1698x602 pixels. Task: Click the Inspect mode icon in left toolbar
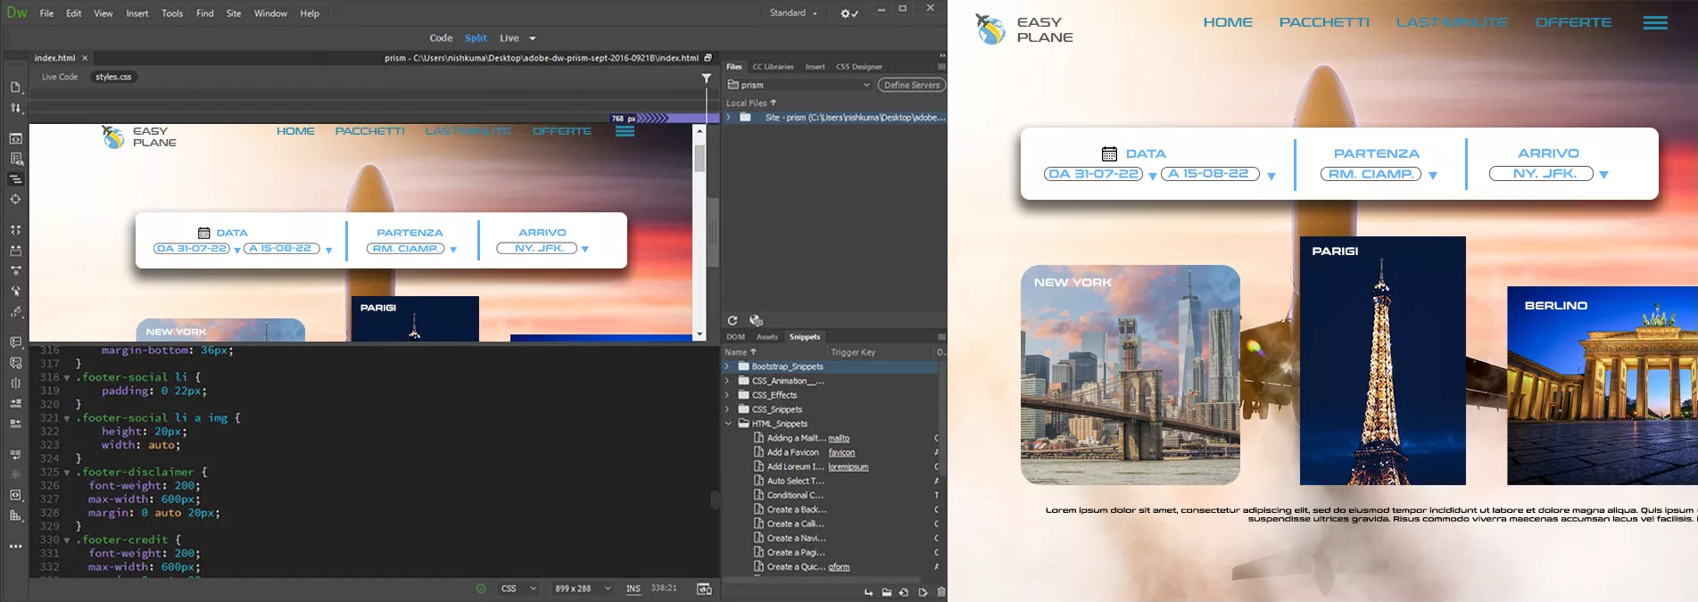pos(16,159)
